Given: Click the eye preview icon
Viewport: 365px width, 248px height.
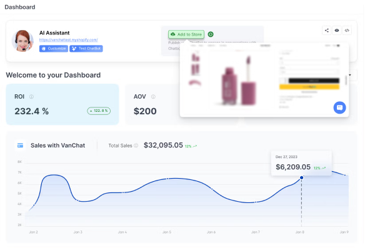Looking at the screenshot, I should pyautogui.click(x=337, y=31).
